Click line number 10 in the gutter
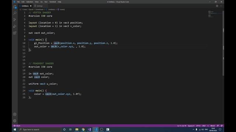Viewport: 236px width, 132px height. pyautogui.click(x=24, y=43)
